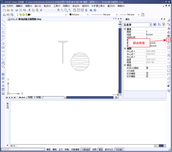Toggle 对象捕捉 object snap in status bar

coord(75,150)
